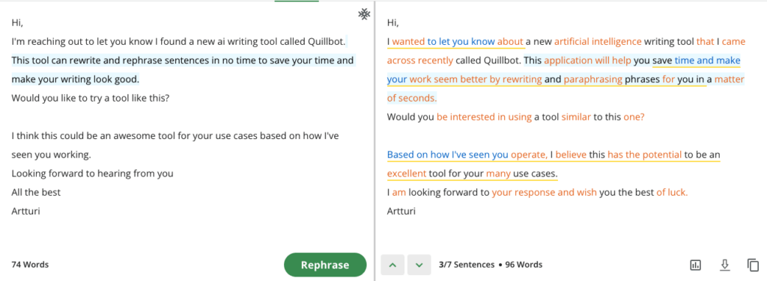Click the orange word "excellent" in output
Image resolution: width=767 pixels, height=281 pixels.
(x=407, y=173)
